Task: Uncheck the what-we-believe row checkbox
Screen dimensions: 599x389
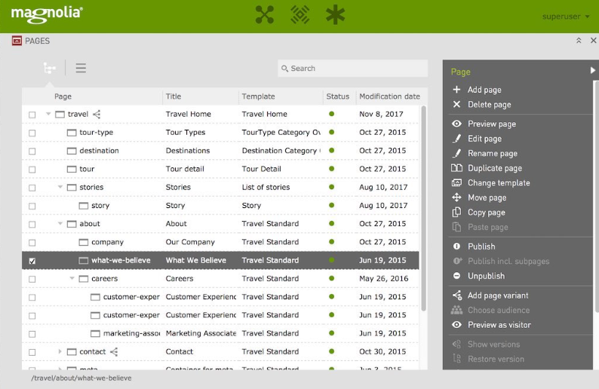Action: (x=32, y=261)
